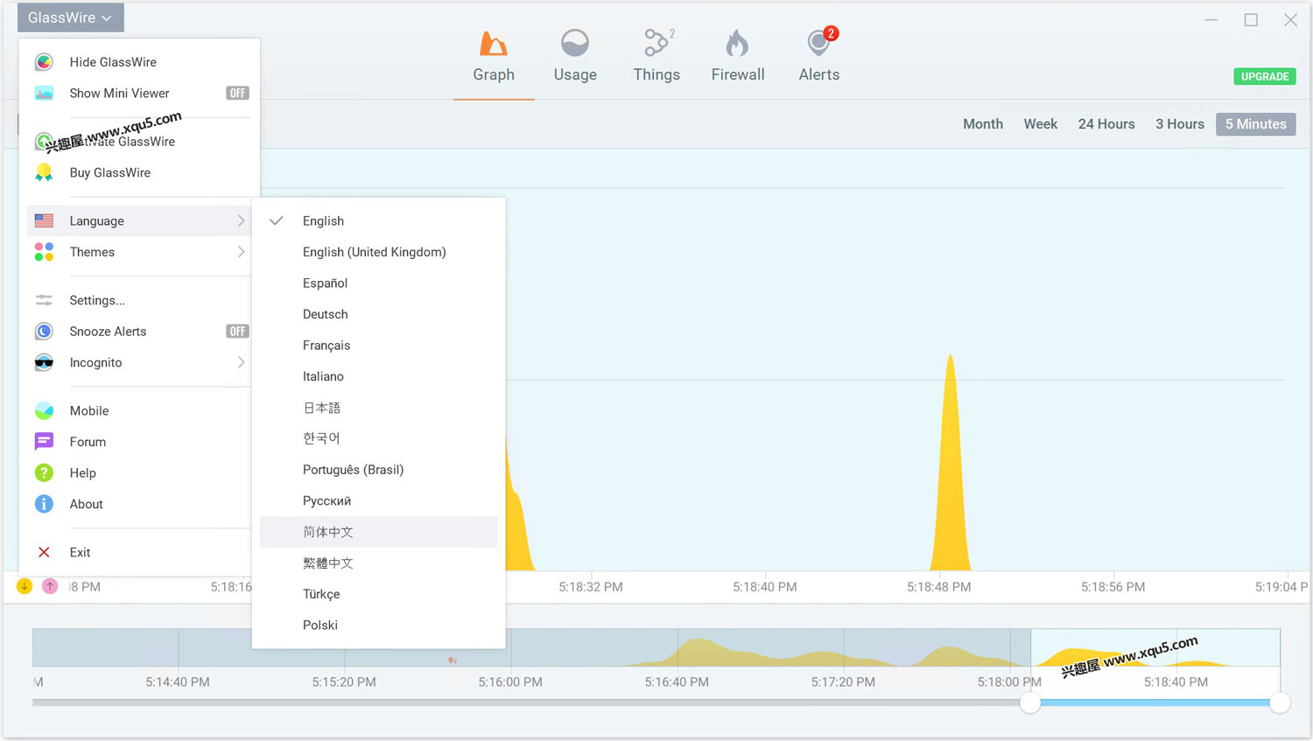Viewport: 1313px width, 741px height.
Task: Click the pink upload arrow icon
Action: pos(50,586)
